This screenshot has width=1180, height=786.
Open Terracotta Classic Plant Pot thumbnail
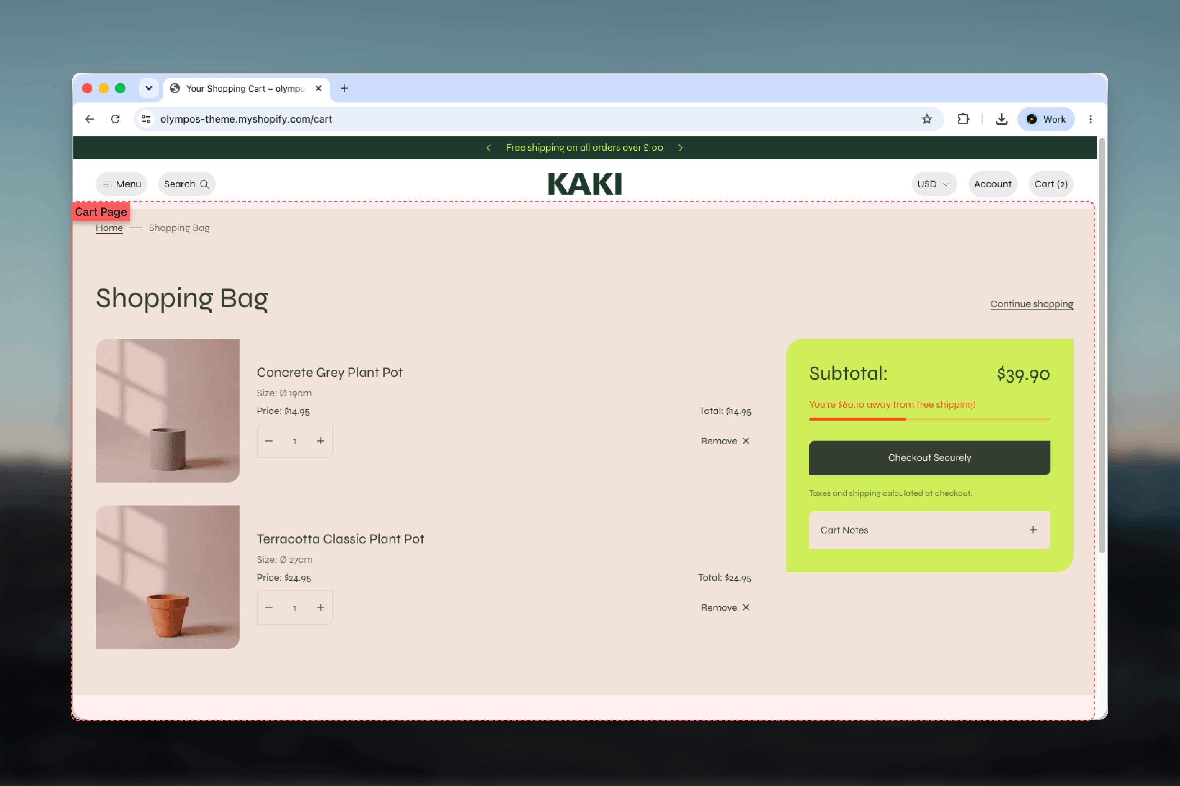[168, 577]
